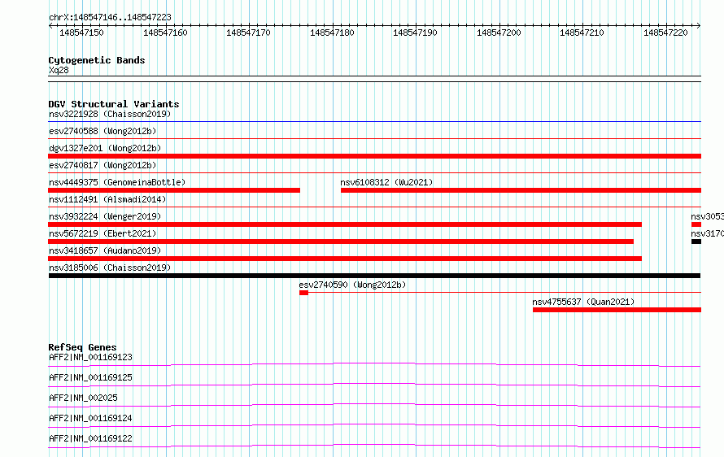The image size is (724, 457).
Task: Select variant nsv3185006 (Chaisson2019)
Action: click(110, 268)
